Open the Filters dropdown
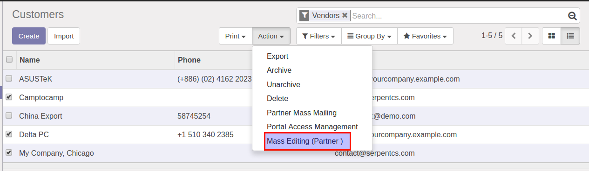 click(319, 36)
